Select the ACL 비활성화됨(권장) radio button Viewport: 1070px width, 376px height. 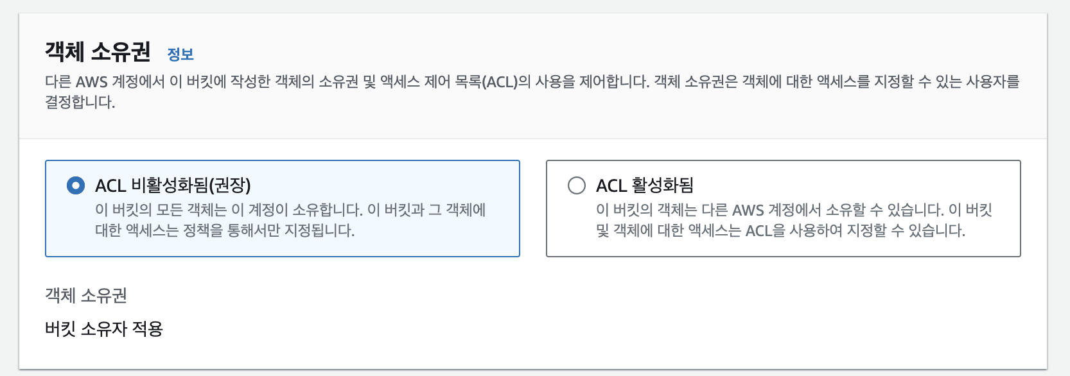(76, 185)
